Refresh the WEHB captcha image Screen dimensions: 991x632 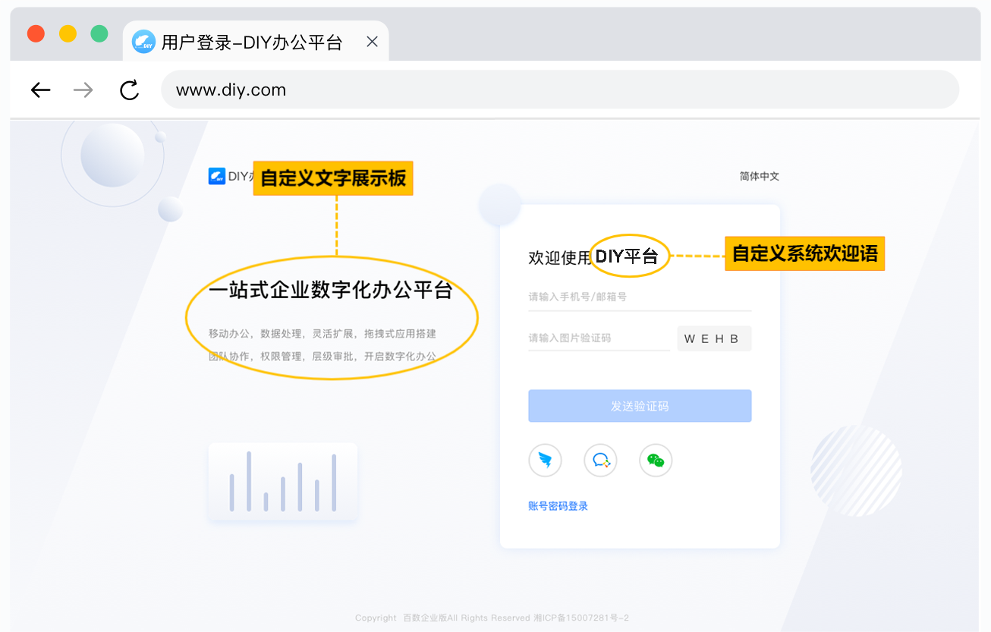[x=713, y=339]
